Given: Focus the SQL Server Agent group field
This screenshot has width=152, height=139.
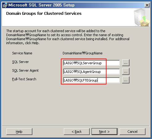Looking at the screenshot, I should click(x=92, y=72).
